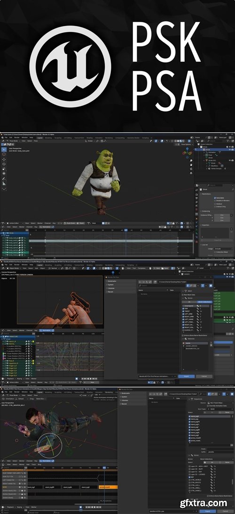
Task: Toggle Enforce Bone Name Restrictions in first-person export
Action: [x=183, y=335]
